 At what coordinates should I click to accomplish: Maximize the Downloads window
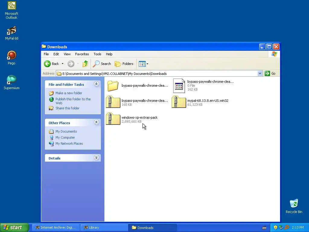click(x=269, y=47)
